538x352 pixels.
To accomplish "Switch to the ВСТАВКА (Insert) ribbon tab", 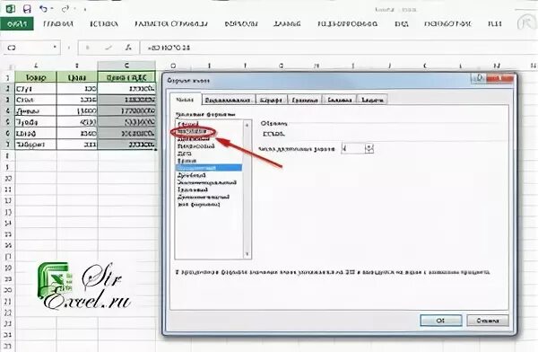I will pyautogui.click(x=104, y=24).
